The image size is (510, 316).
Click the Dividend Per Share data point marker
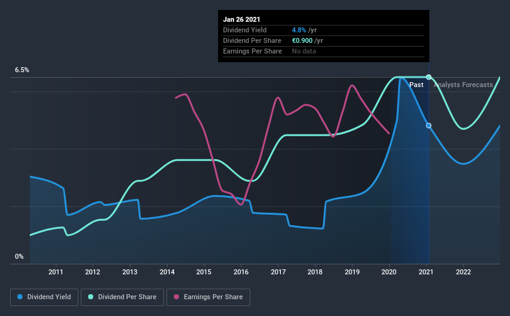pyautogui.click(x=429, y=77)
